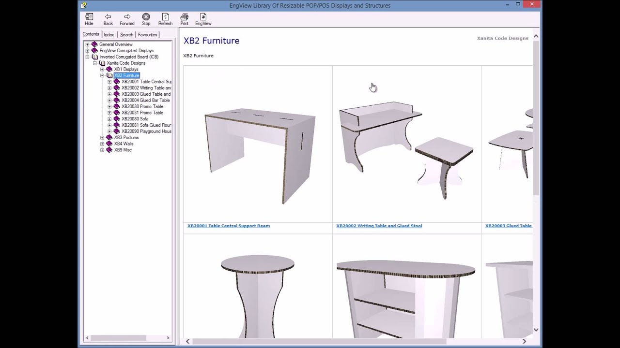
Task: Click the XB3 Podiums book icon
Action: [109, 138]
